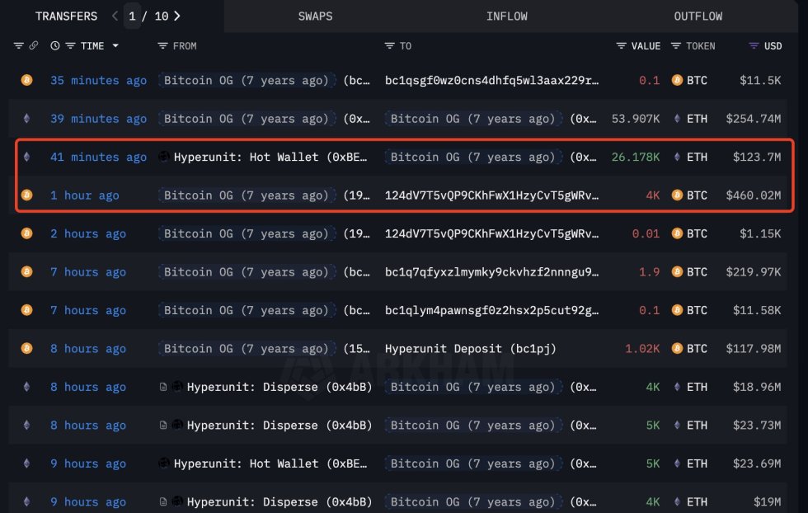
Task: Click the USD column filter icon
Action: (752, 45)
